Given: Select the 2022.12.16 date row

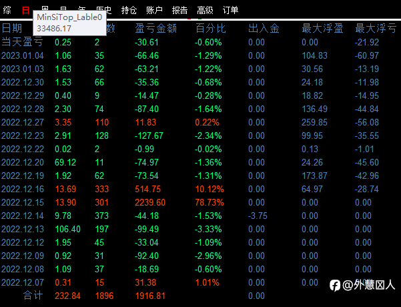Looking at the screenshot, I should (x=23, y=189).
